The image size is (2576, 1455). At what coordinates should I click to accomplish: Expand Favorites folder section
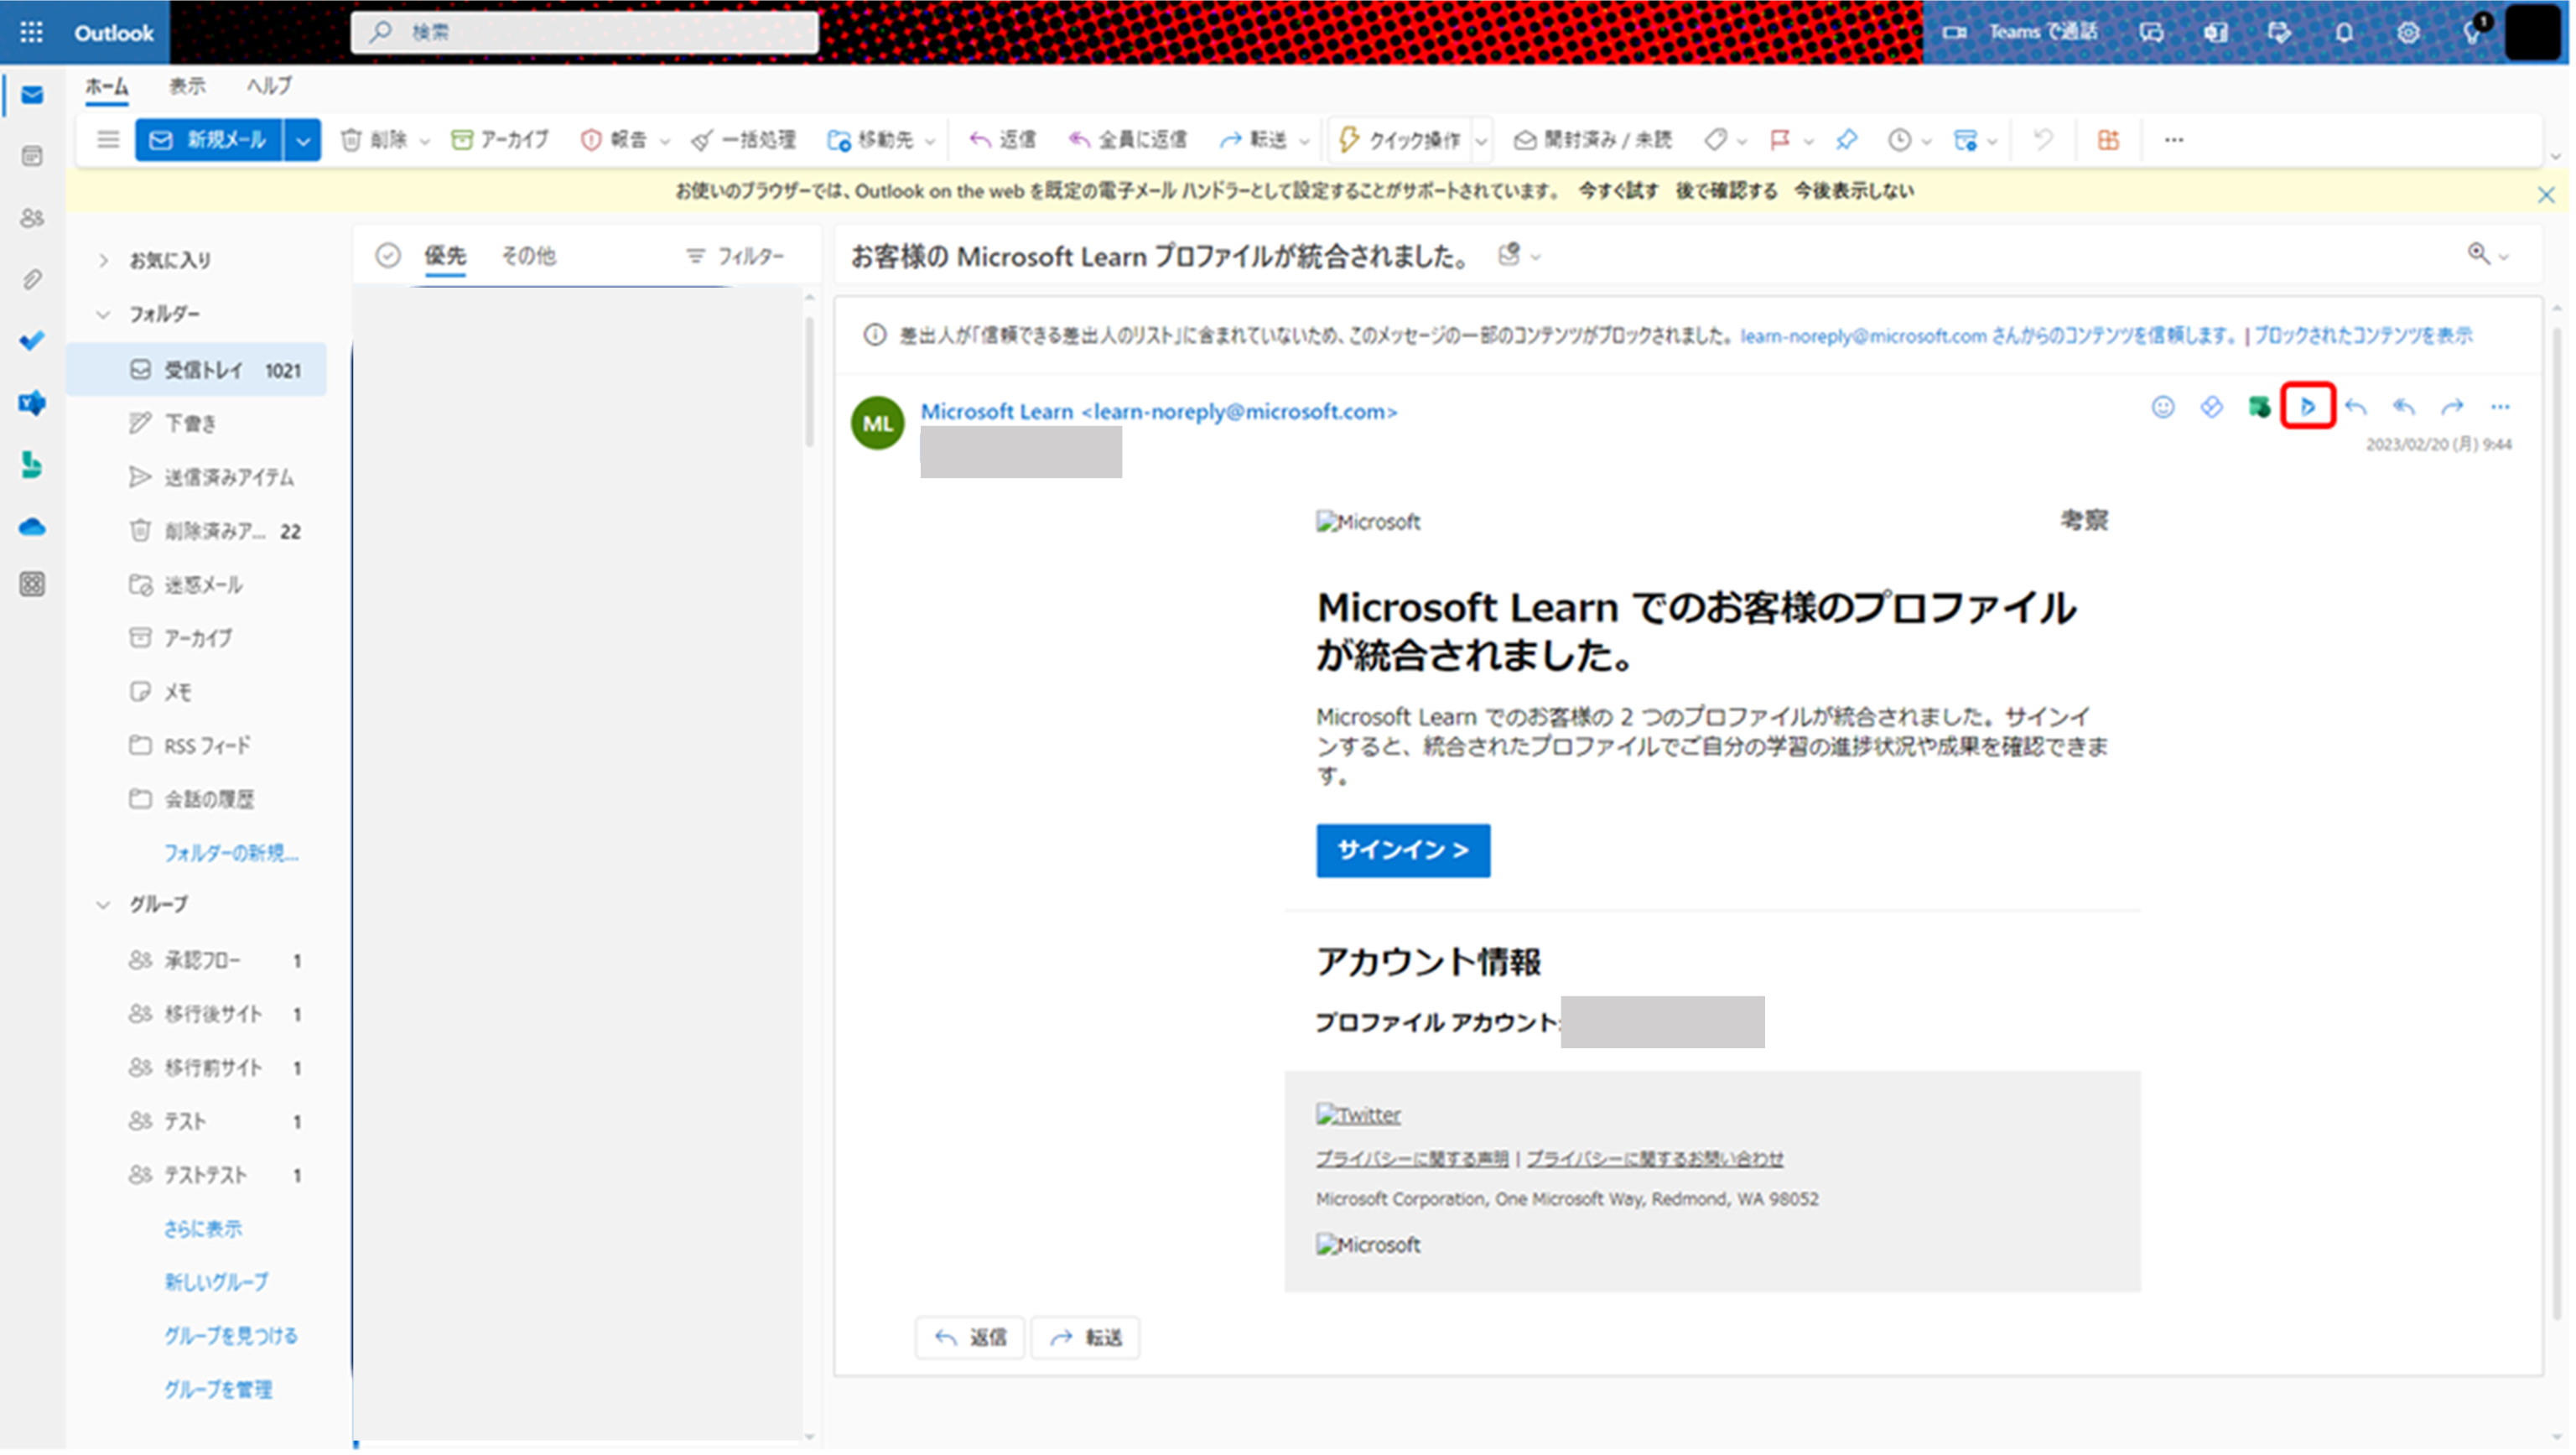click(103, 261)
